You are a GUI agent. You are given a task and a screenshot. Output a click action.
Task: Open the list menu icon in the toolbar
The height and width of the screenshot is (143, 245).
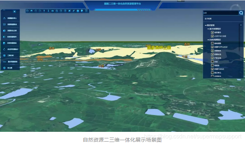click(x=28, y=11)
